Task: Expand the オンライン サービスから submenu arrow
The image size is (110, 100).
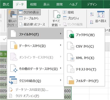Action: [61, 57]
